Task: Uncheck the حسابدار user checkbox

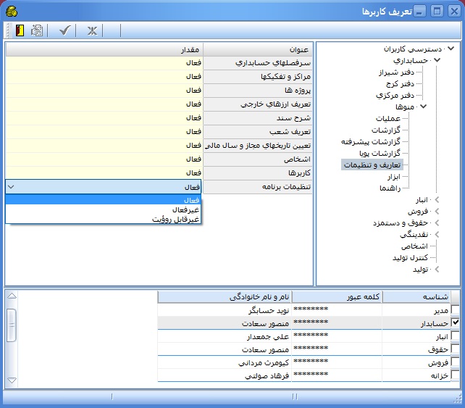Action: click(455, 322)
